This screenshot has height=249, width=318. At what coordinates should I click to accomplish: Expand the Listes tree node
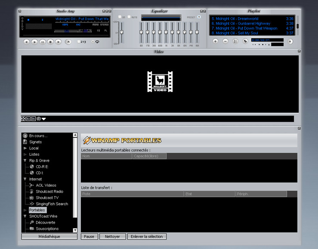(x=25, y=154)
